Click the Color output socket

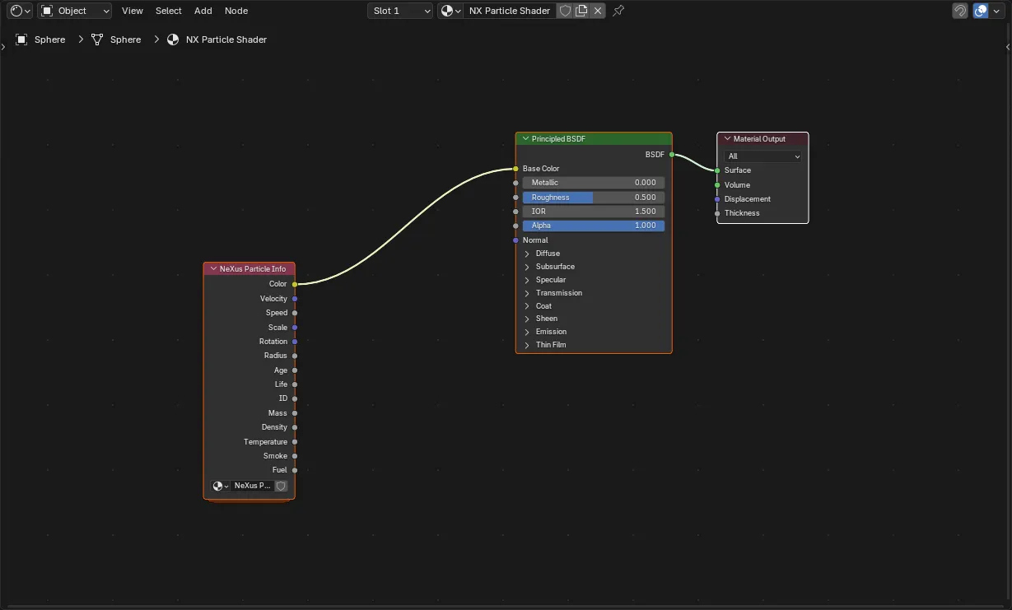point(295,284)
